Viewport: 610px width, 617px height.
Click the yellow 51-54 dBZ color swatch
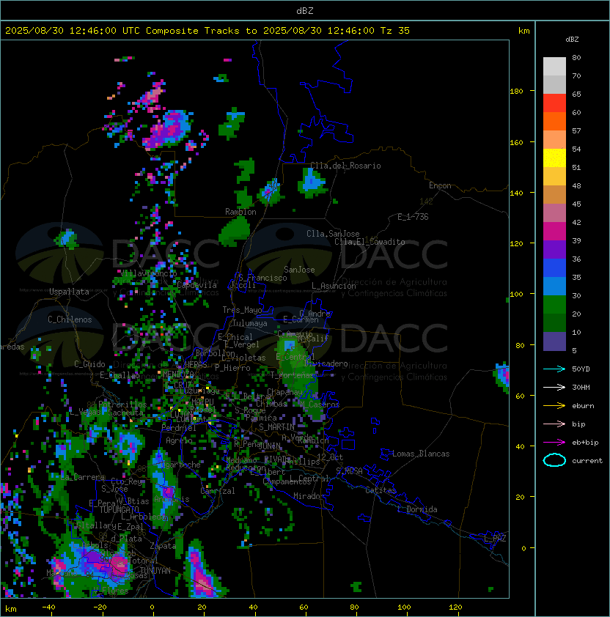554,158
